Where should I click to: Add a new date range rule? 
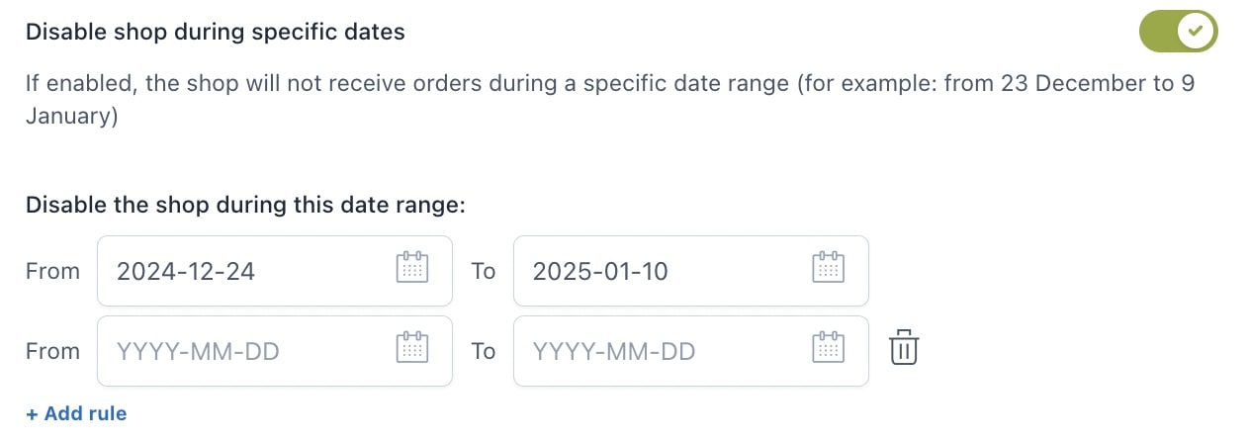[76, 413]
